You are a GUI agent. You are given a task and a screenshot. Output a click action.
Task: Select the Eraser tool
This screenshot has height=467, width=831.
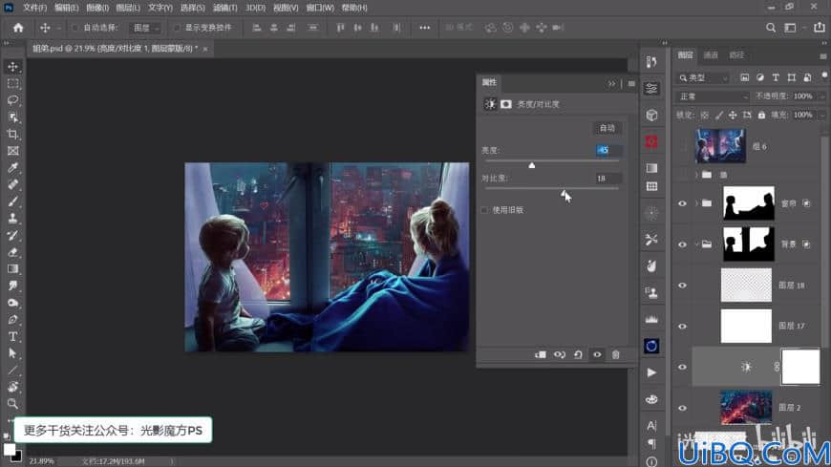[13, 252]
